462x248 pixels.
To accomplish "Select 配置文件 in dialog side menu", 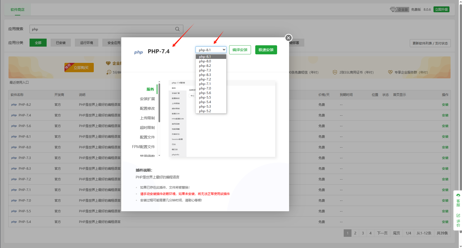I will click(x=147, y=137).
